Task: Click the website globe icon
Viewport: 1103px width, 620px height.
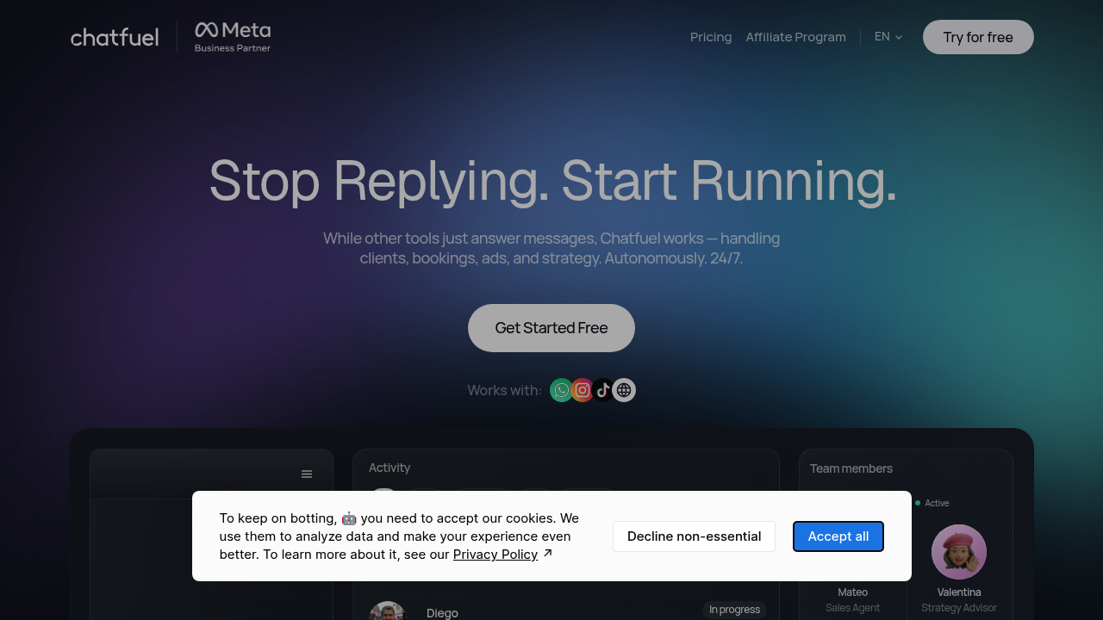Action: [624, 390]
